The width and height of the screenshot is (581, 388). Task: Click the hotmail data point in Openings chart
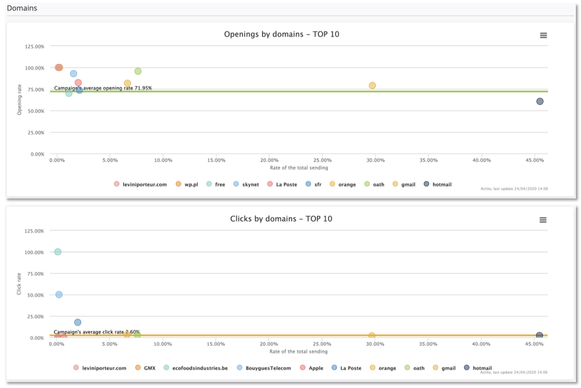(539, 101)
